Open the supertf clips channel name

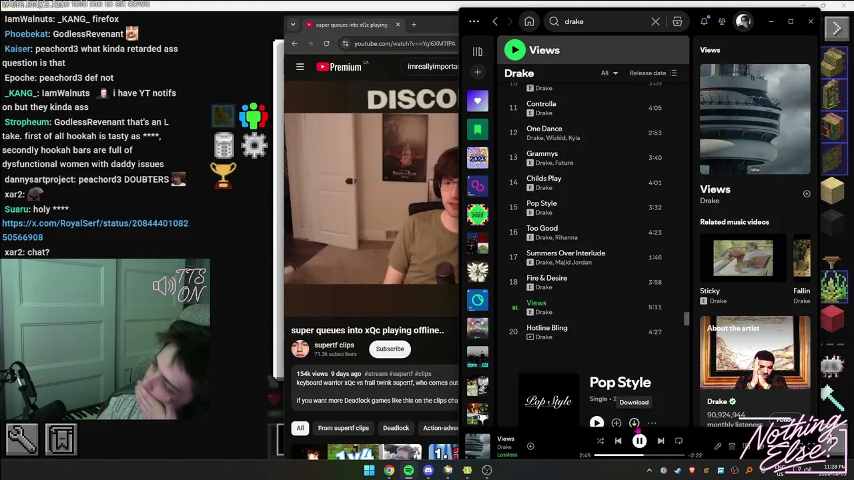[x=334, y=345]
